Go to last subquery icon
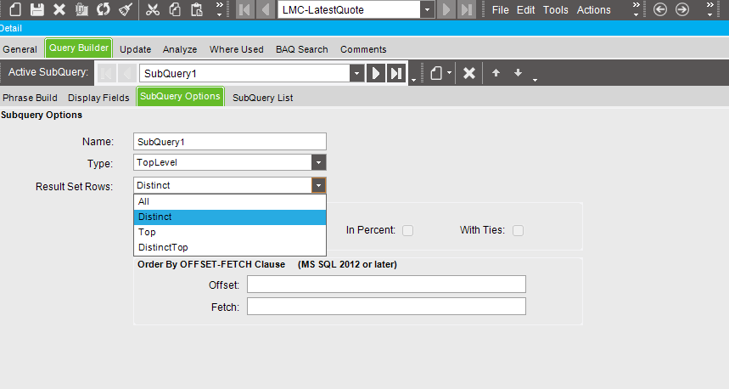This screenshot has width=729, height=389. click(396, 73)
